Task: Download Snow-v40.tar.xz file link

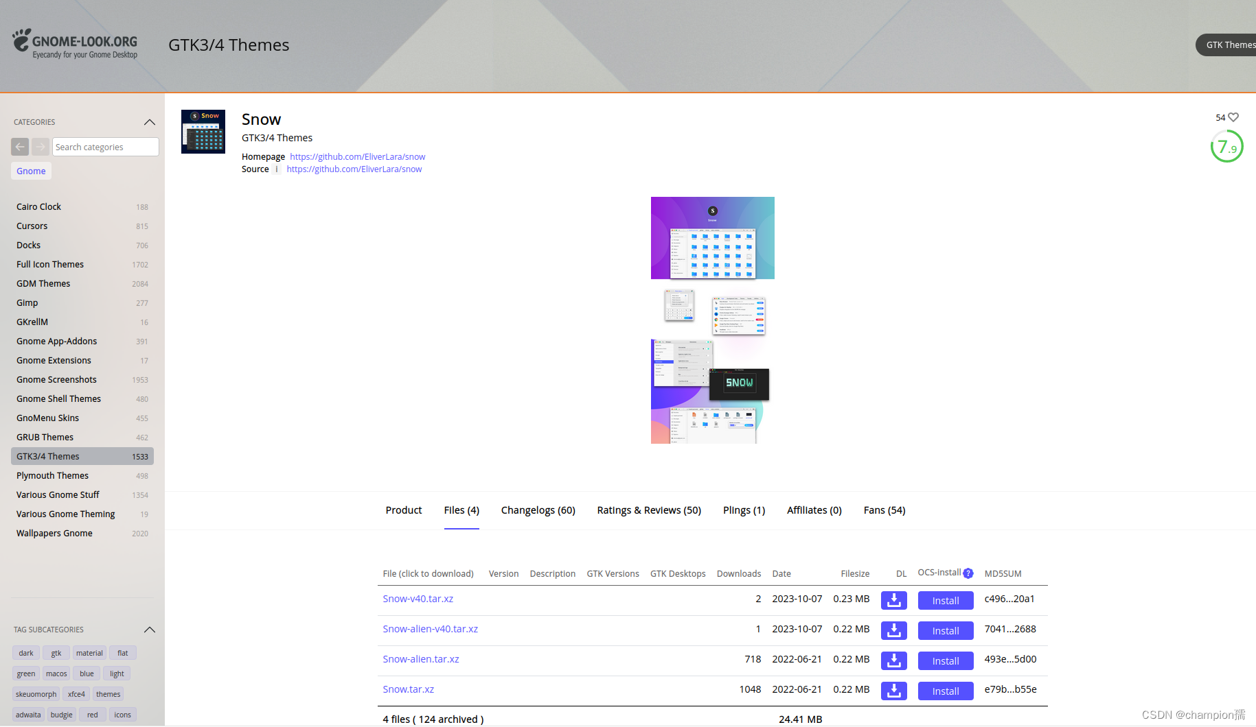Action: [418, 599]
